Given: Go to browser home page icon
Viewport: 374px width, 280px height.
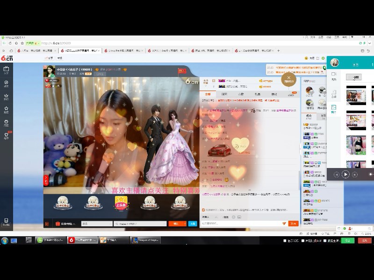Looking at the screenshot, I should [x=16, y=43].
